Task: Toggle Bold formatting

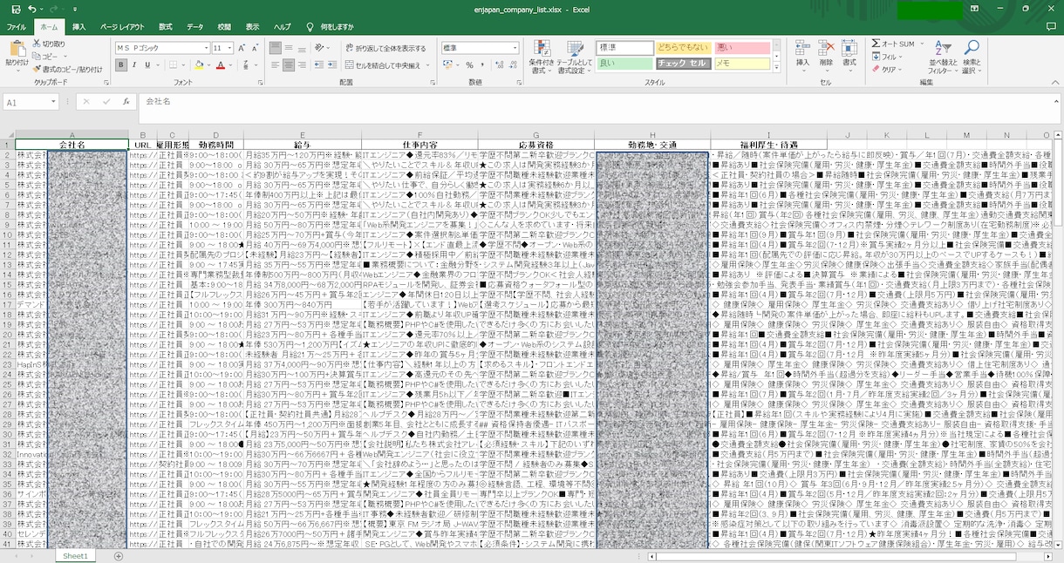Action: pyautogui.click(x=121, y=65)
